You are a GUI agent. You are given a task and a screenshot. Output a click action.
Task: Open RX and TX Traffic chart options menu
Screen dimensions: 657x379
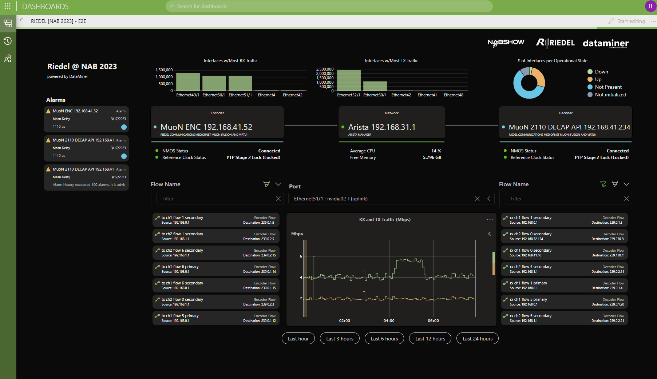[x=490, y=219]
